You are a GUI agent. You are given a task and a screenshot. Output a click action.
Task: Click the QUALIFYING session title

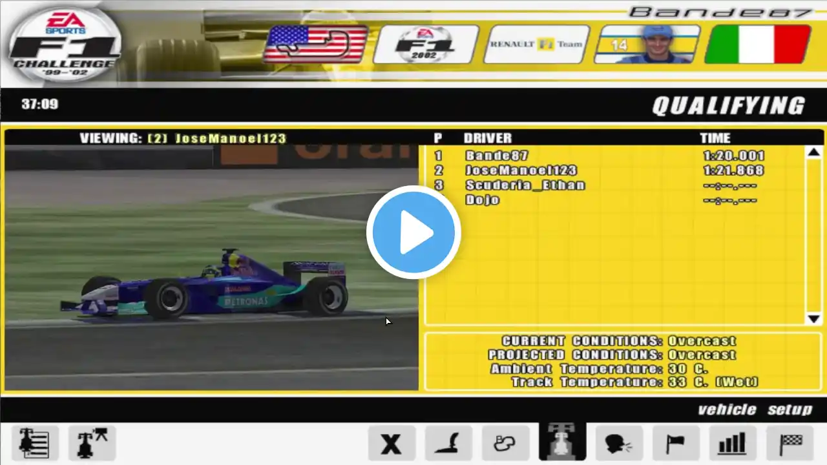tap(729, 106)
